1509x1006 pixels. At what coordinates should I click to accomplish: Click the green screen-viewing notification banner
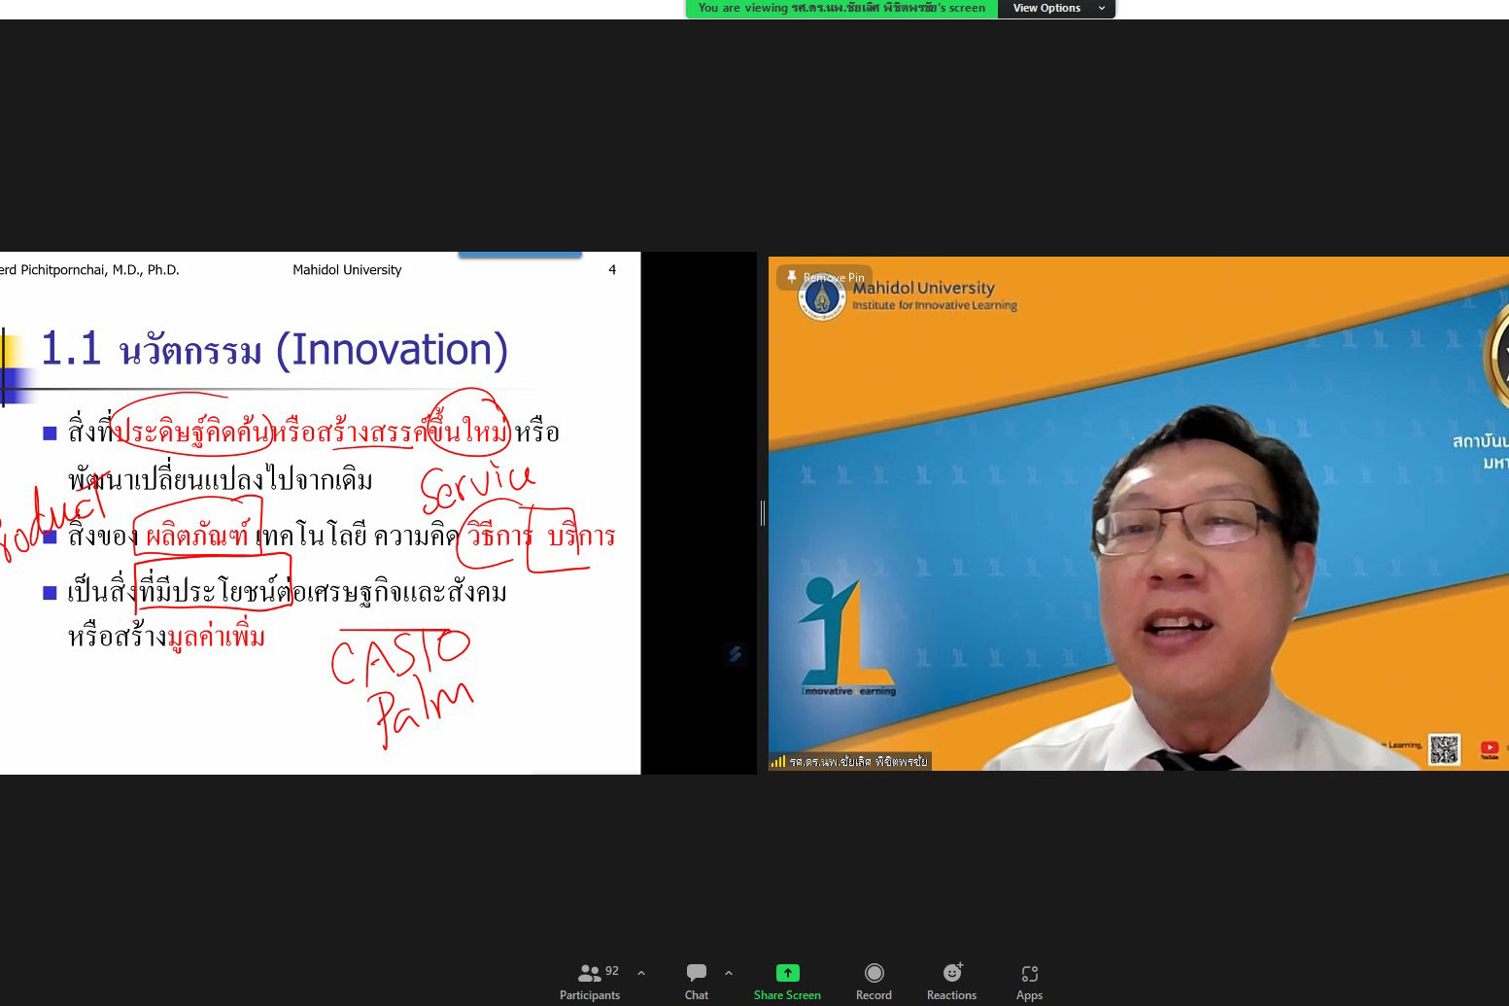click(x=840, y=8)
